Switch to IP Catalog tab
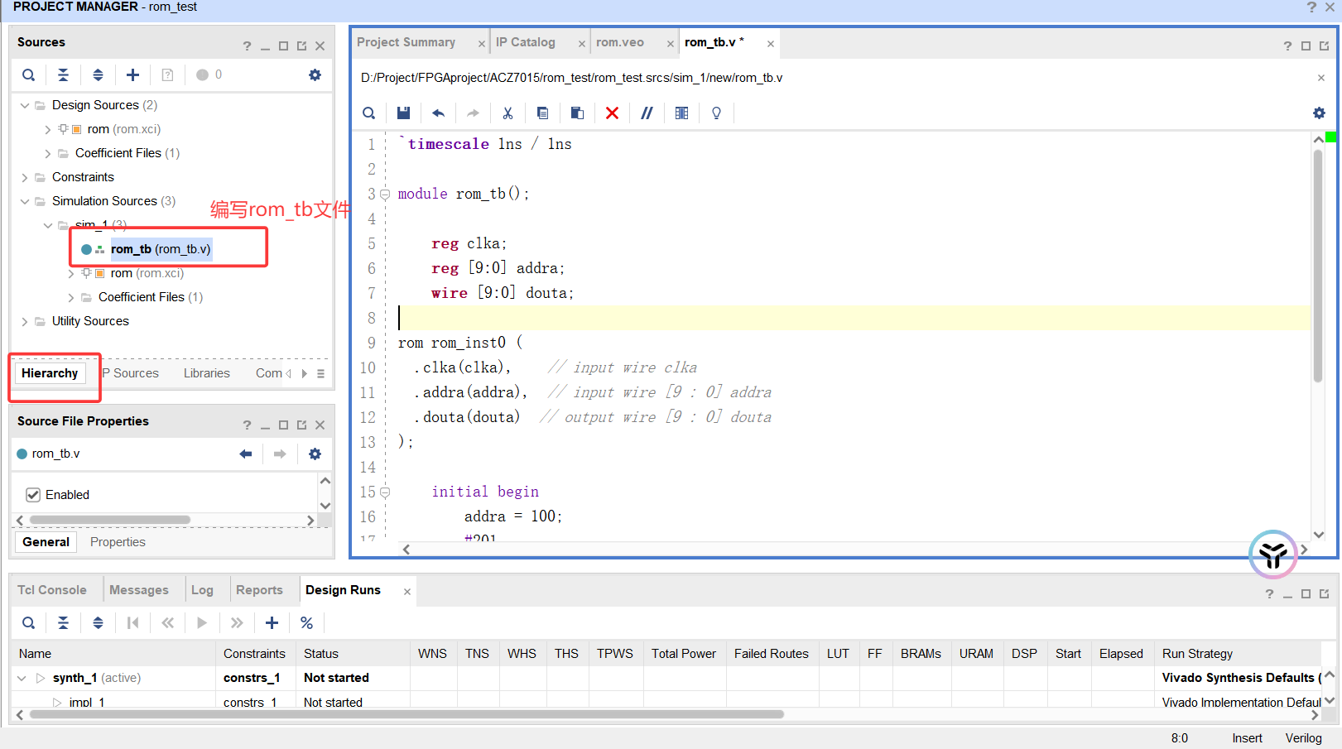 tap(526, 42)
